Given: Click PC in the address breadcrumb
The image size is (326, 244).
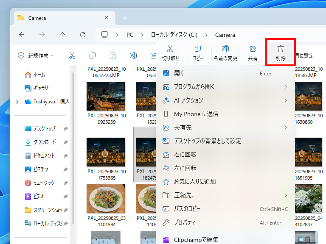Looking at the screenshot, I should tap(130, 35).
